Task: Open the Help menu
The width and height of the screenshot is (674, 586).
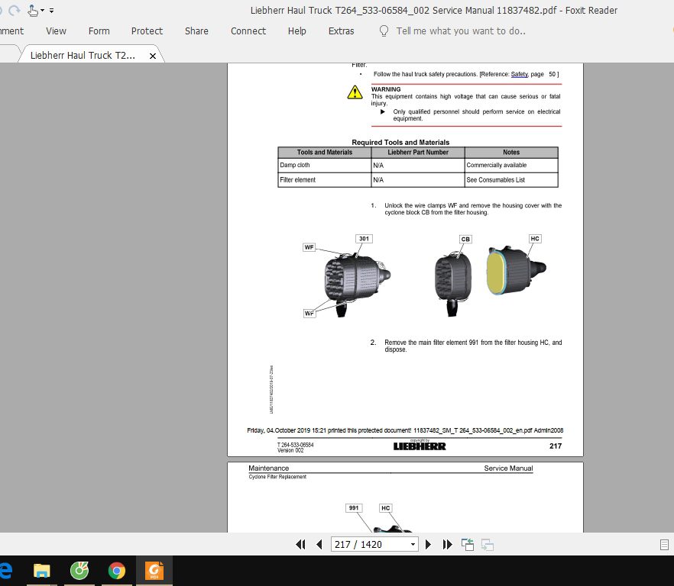Action: pos(296,31)
